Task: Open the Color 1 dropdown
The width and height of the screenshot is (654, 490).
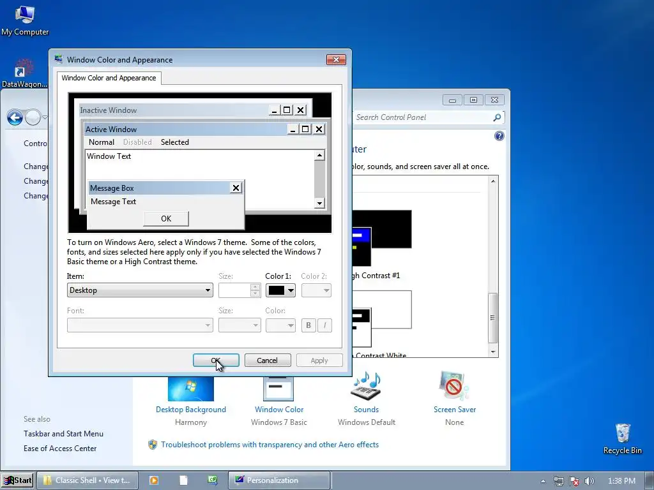Action: coord(280,290)
